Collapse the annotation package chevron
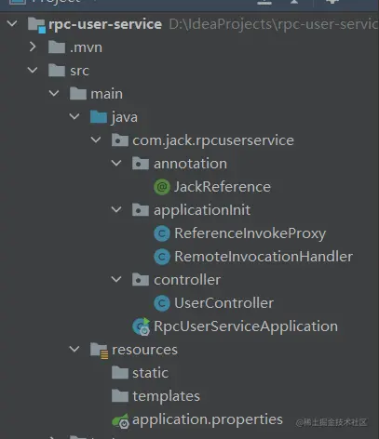This screenshot has height=439, width=379. [116, 163]
